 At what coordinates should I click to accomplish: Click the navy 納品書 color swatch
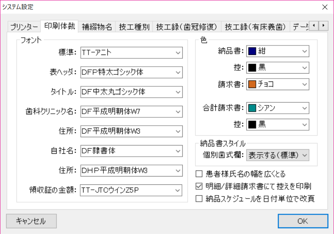(x=253, y=52)
